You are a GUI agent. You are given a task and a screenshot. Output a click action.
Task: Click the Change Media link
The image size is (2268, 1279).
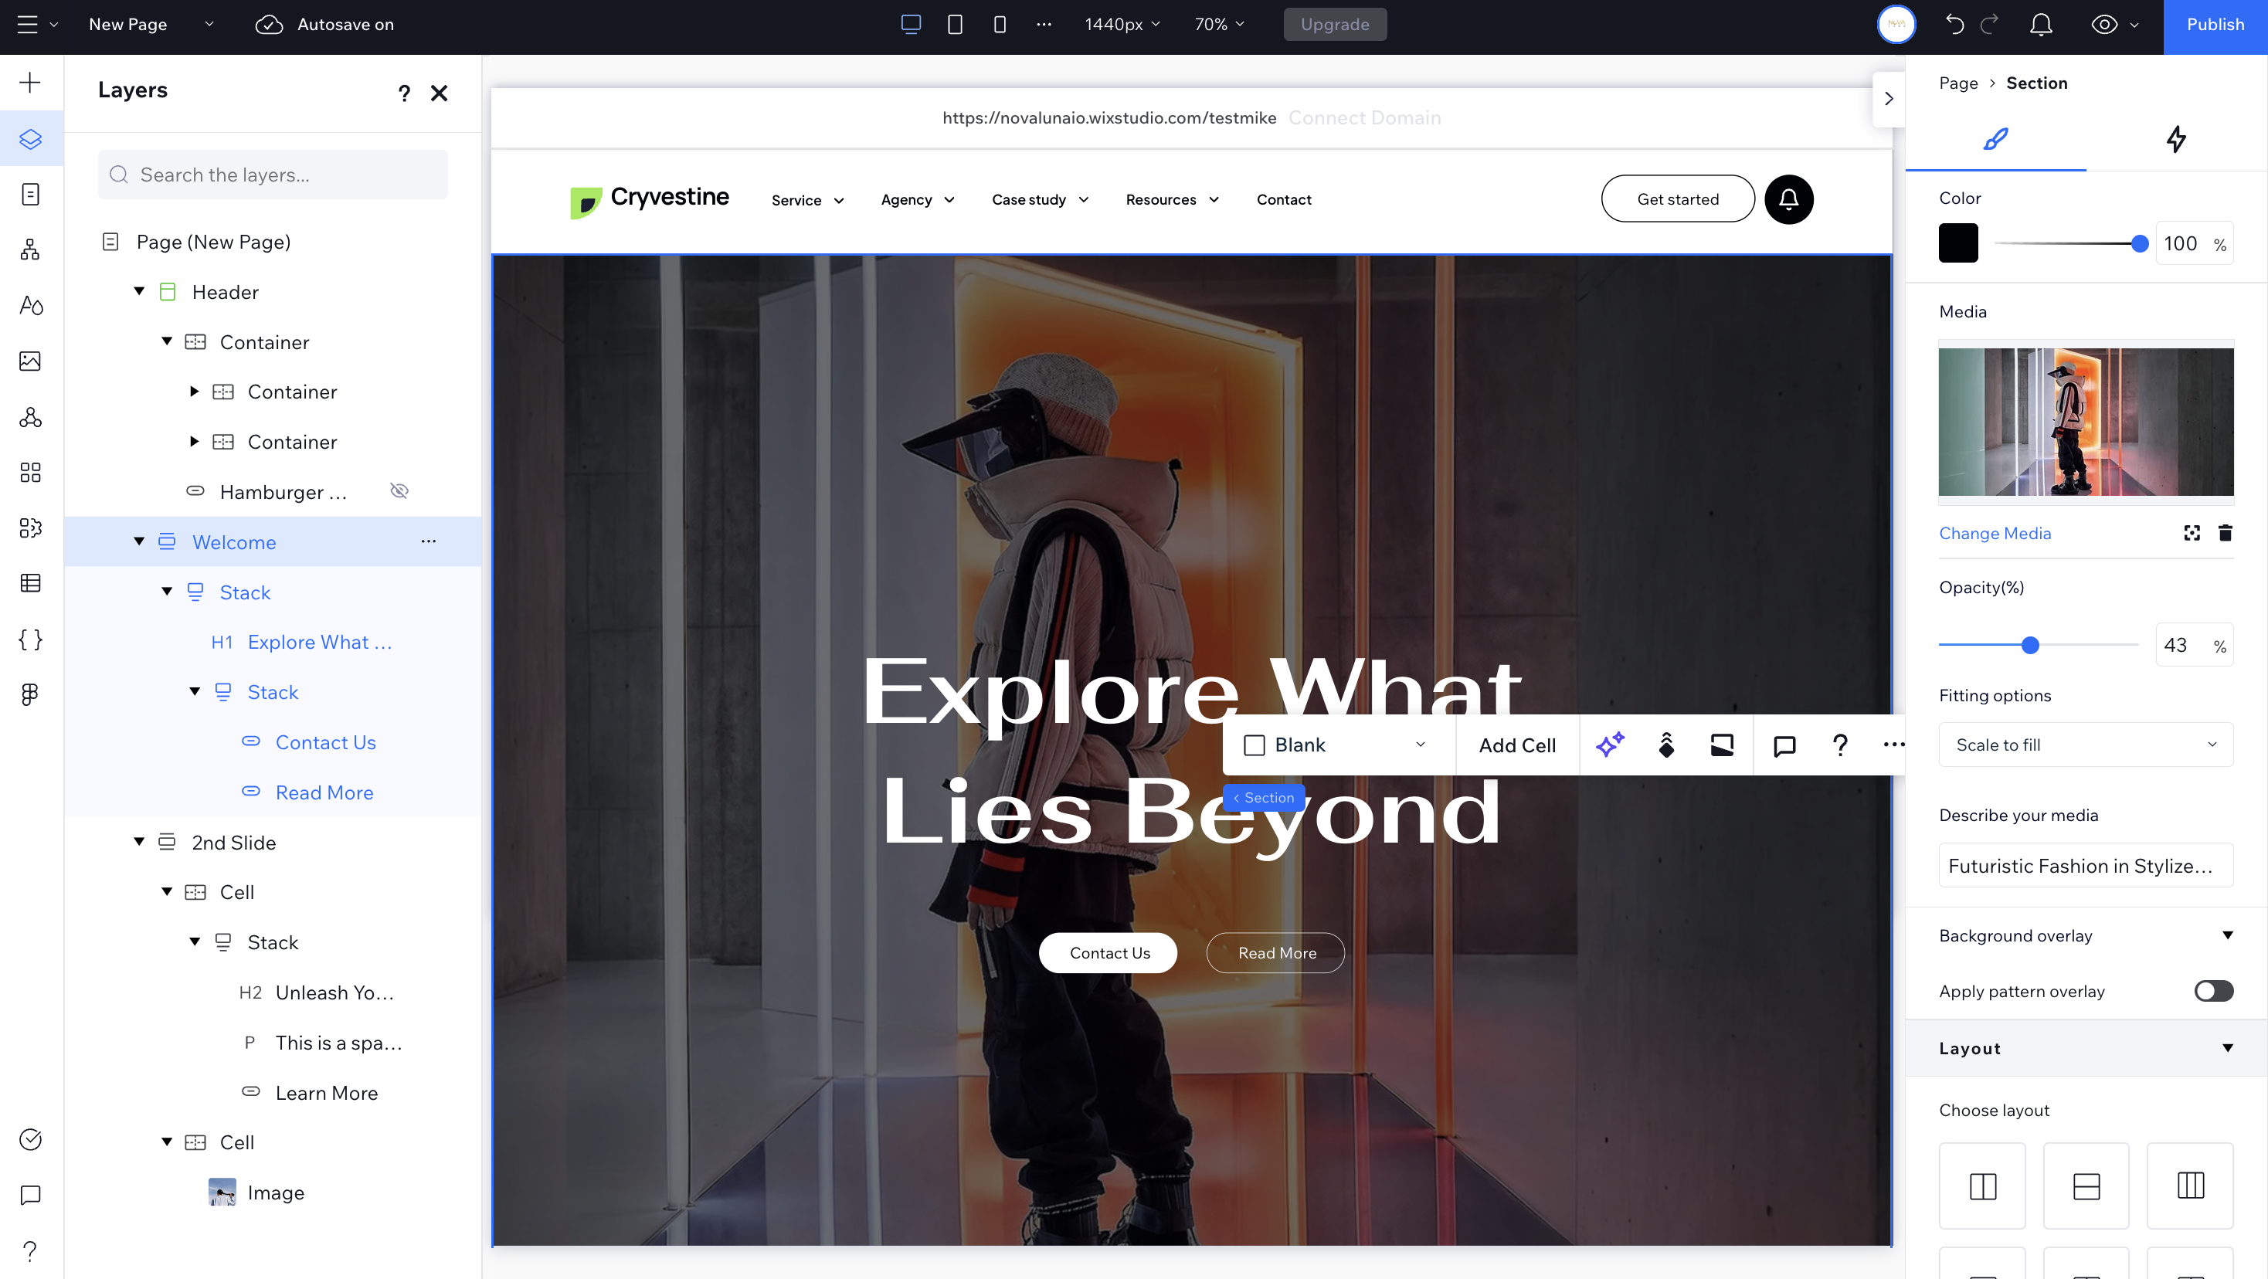(1995, 533)
